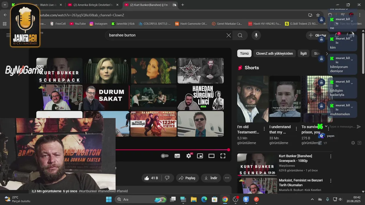365x205 pixels.
Task: Click the install app icon in address bar
Action: (310, 15)
